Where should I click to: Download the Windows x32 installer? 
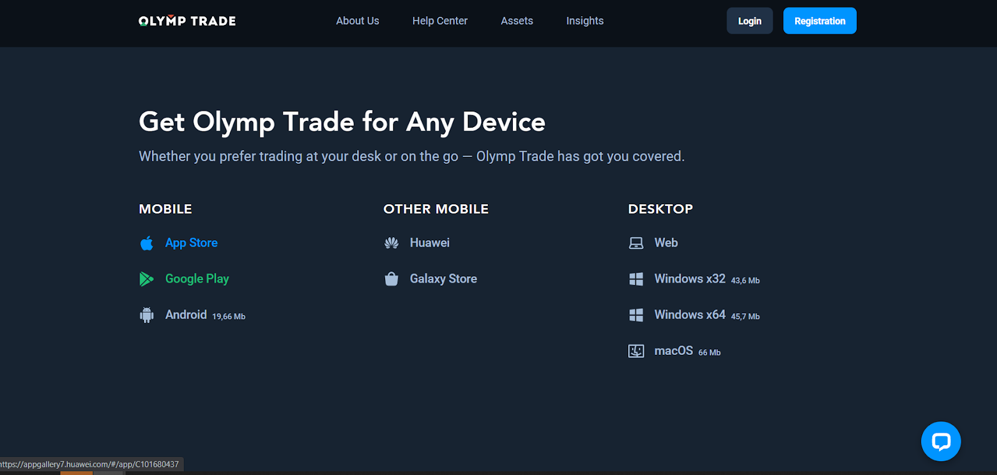tap(690, 279)
